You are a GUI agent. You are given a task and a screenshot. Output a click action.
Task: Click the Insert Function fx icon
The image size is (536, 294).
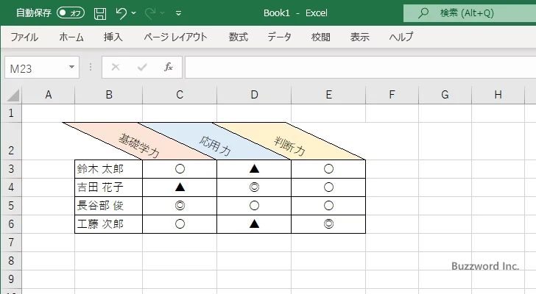coord(169,67)
